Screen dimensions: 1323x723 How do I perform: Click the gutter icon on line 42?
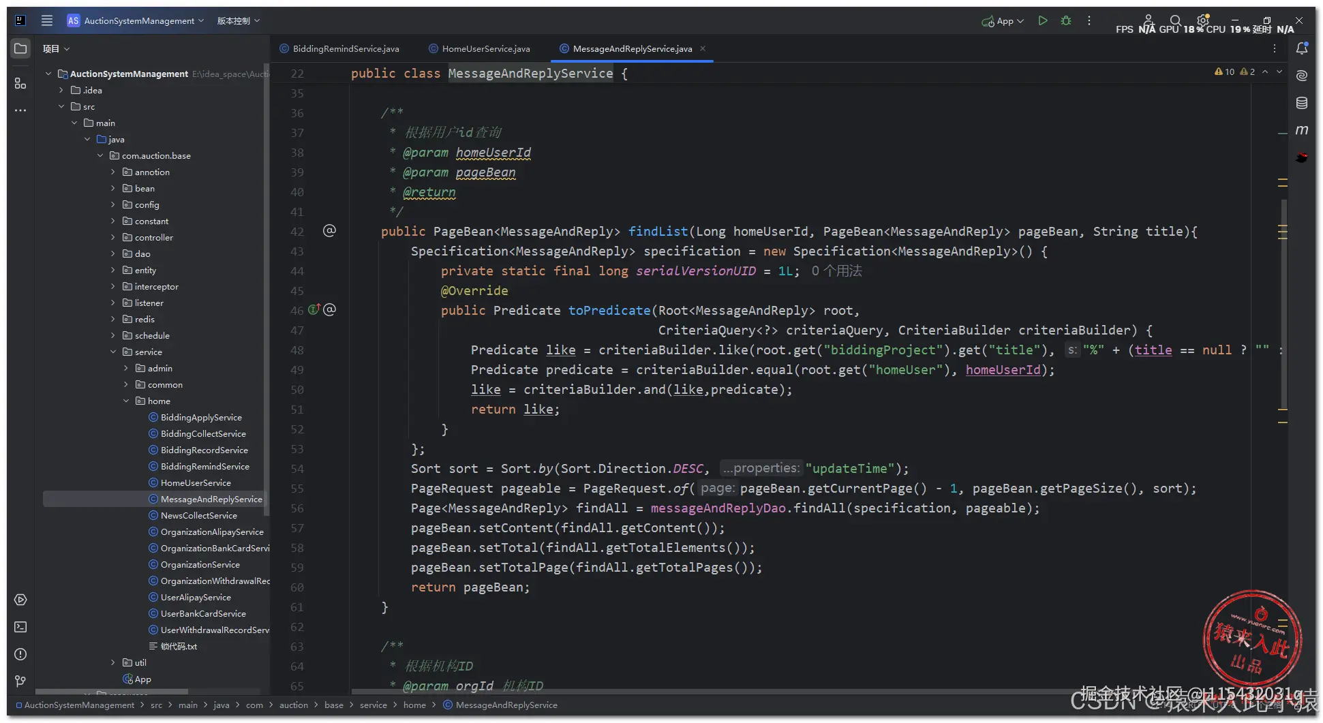point(329,231)
